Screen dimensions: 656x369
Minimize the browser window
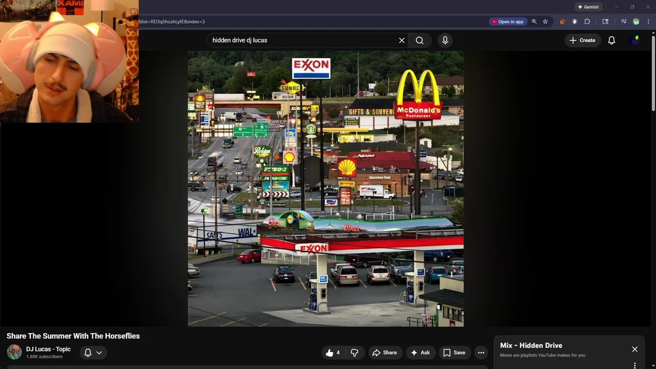617,7
